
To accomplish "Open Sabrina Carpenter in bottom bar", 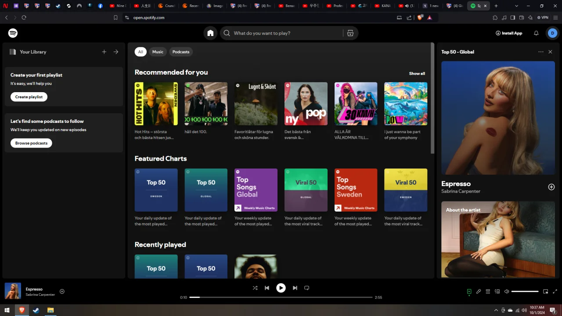I will 40,294.
